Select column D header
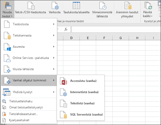This screenshot has width=161, height=125. (71, 38)
